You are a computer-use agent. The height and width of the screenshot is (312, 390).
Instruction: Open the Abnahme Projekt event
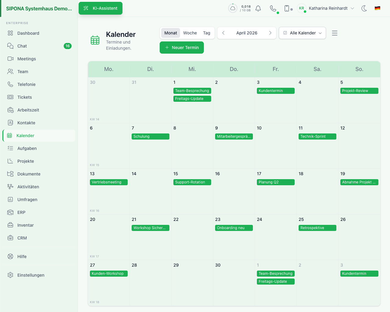click(359, 182)
